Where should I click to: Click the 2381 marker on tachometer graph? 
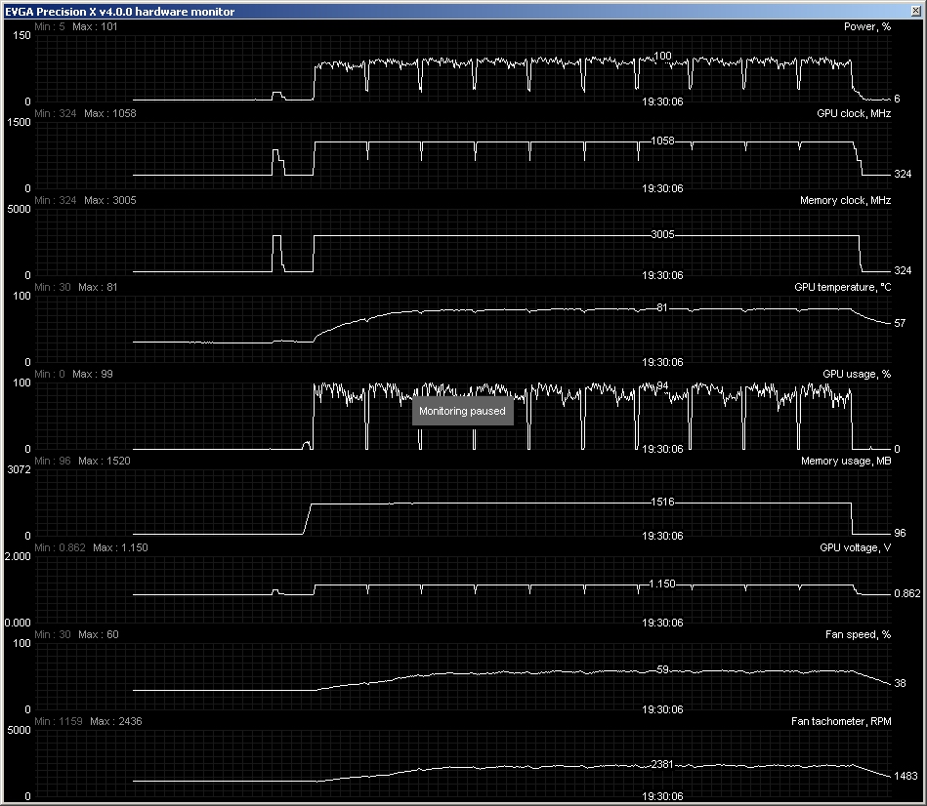662,764
